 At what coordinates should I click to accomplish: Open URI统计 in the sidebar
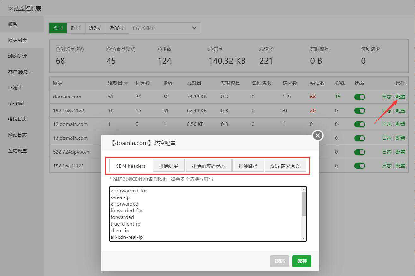point(22,103)
